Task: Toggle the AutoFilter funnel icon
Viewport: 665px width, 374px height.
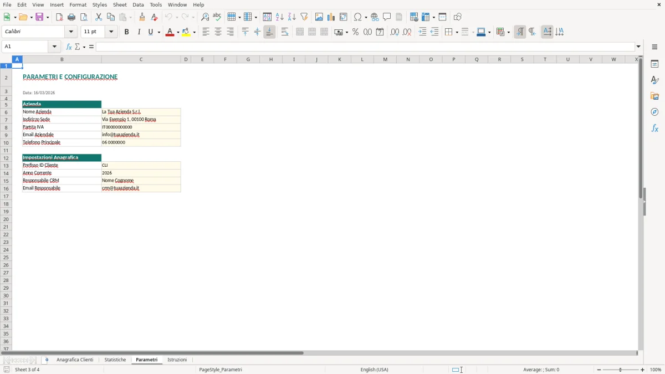Action: [304, 17]
